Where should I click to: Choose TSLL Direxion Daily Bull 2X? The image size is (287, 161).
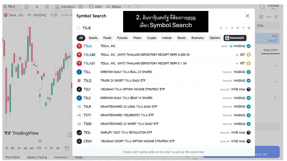[x=164, y=72]
